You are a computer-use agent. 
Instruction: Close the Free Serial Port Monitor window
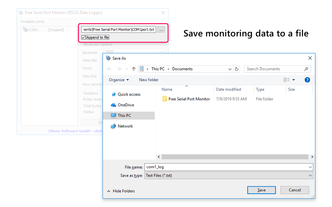coord(163,13)
